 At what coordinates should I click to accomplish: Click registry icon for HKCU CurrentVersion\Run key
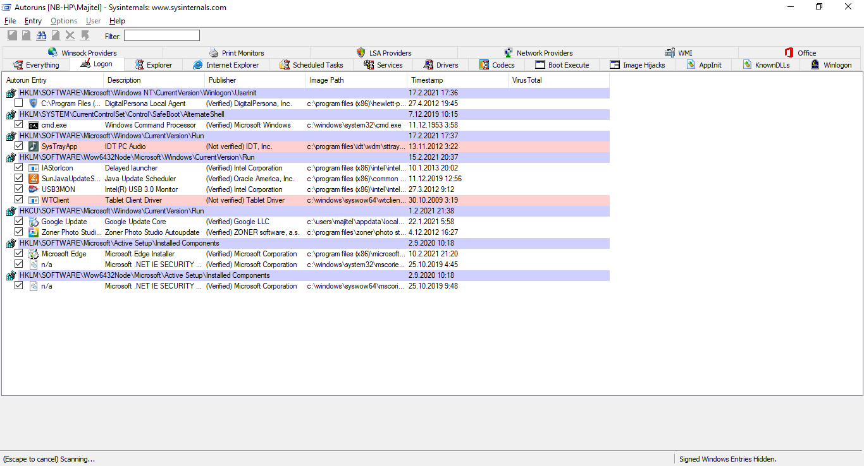(11, 211)
